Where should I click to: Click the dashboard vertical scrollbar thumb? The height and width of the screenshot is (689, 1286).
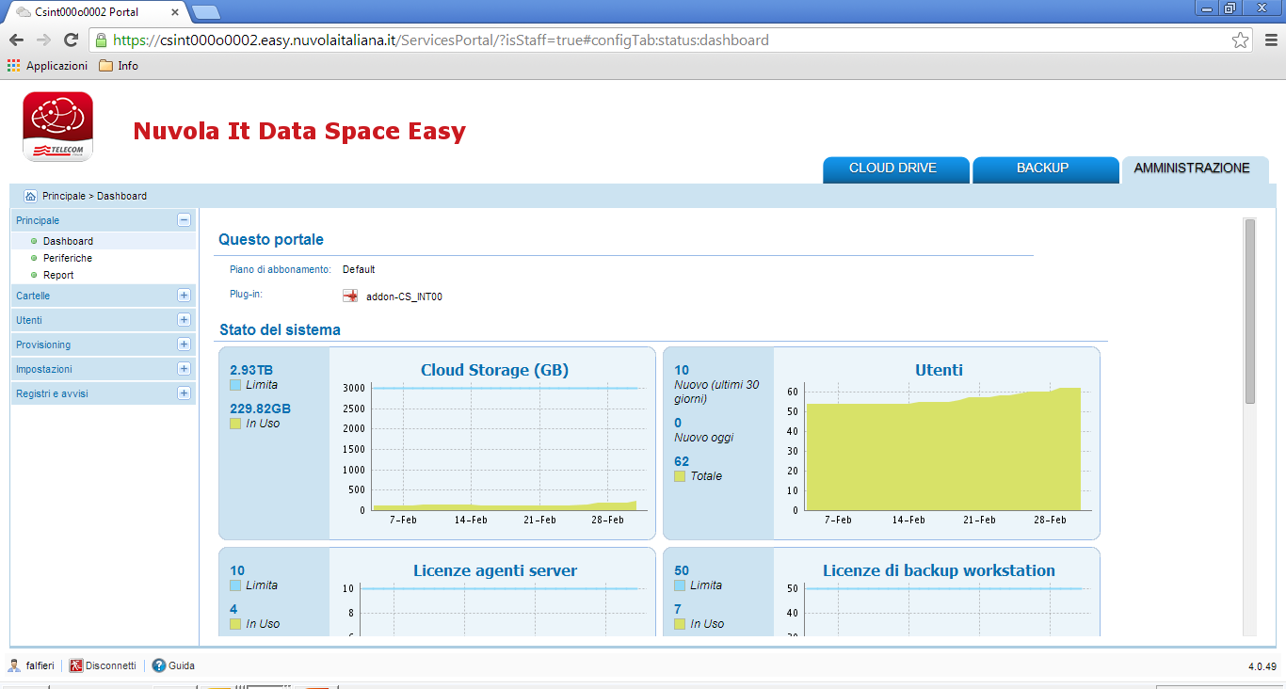pos(1250,311)
